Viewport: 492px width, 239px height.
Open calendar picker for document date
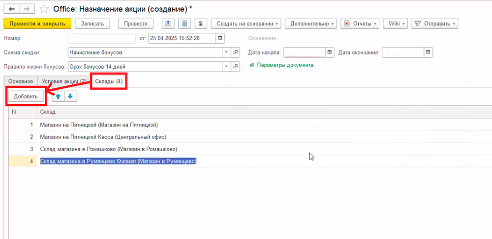point(220,38)
